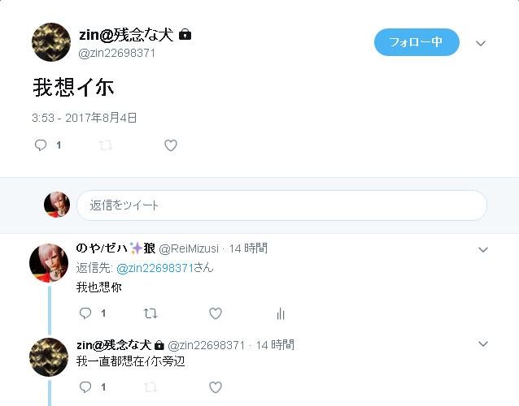This screenshot has width=519, height=406.
Task: Reply to the 我也想你 tweet
Action: pos(85,313)
